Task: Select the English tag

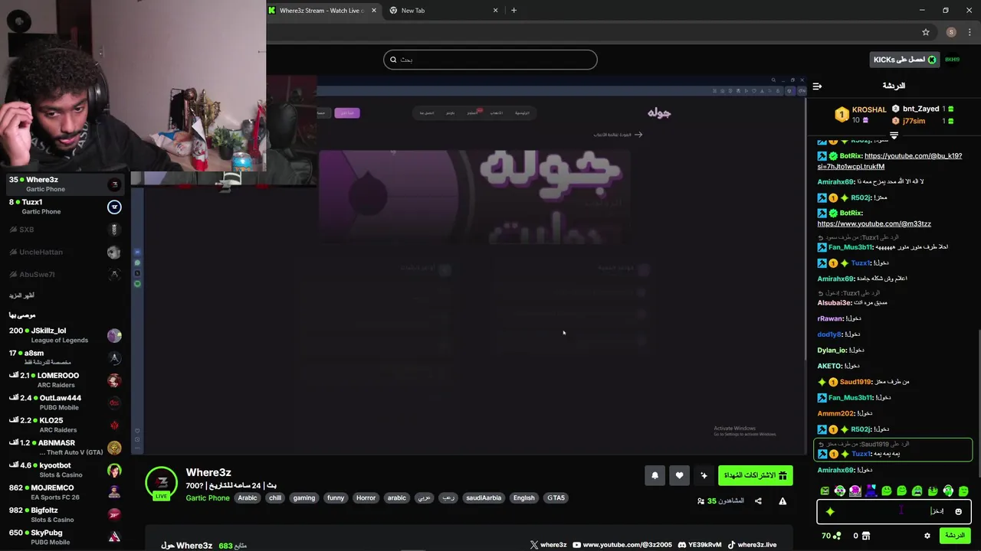Action: tap(524, 498)
